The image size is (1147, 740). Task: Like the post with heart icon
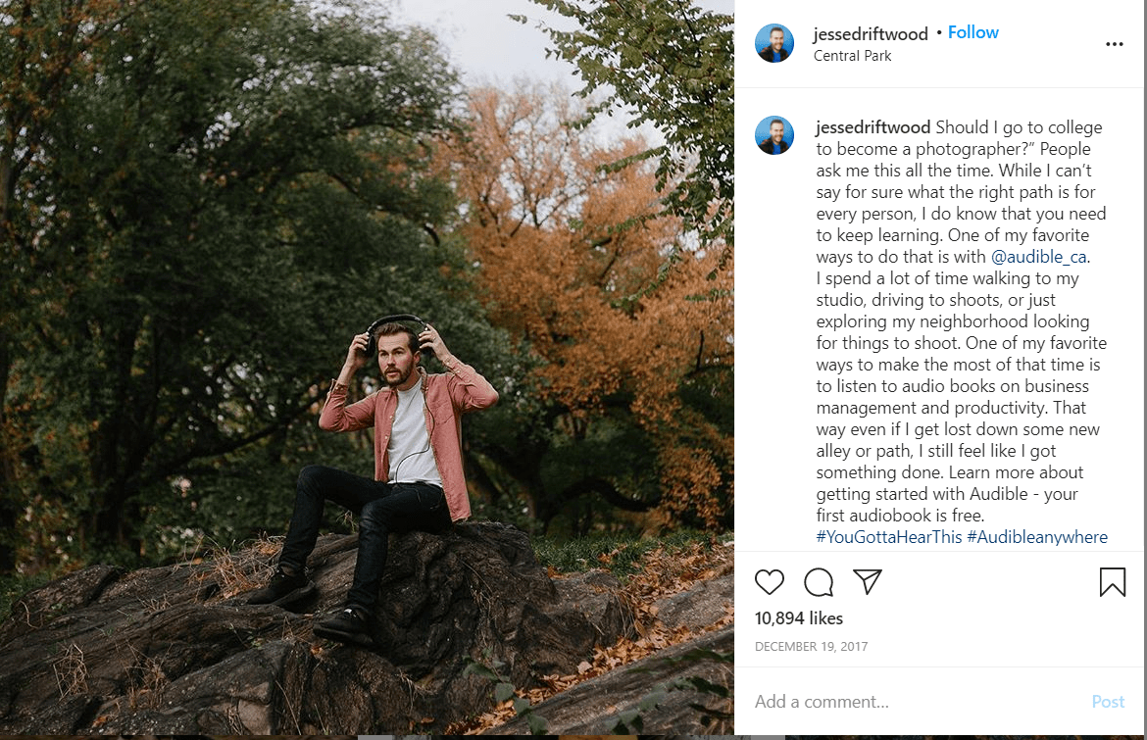769,582
